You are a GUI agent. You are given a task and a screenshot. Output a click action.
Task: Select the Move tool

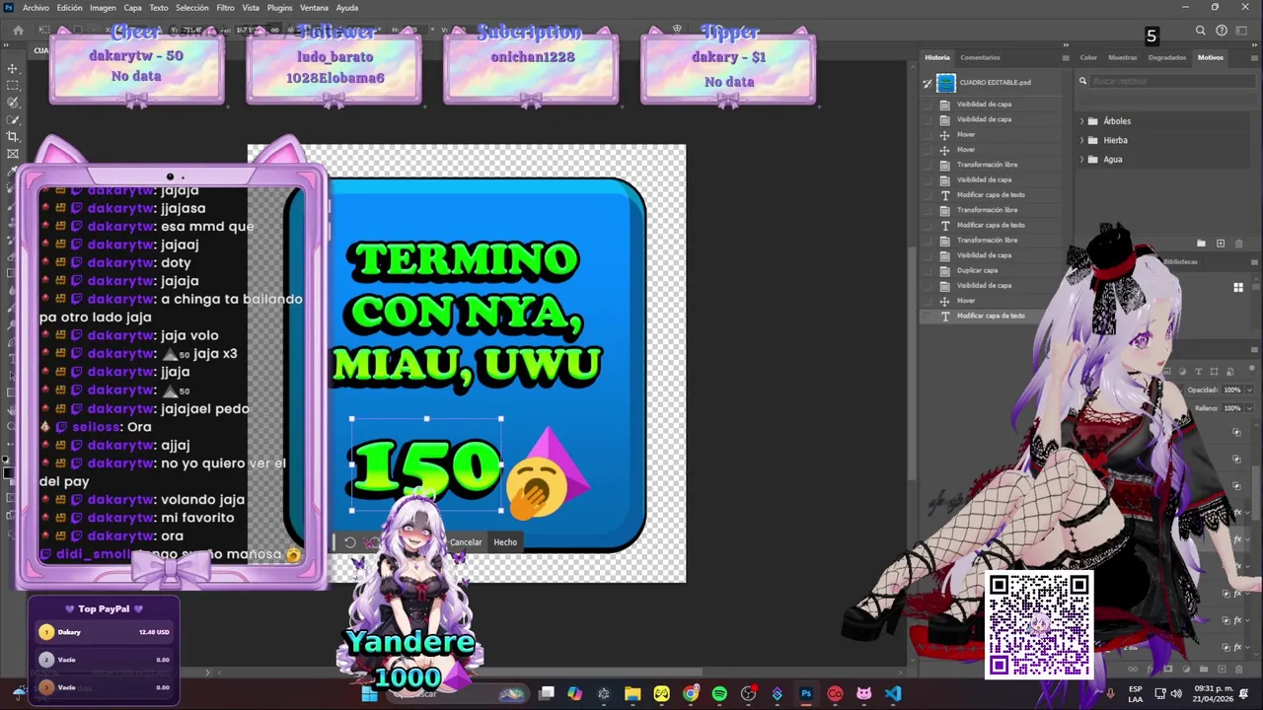[13, 68]
